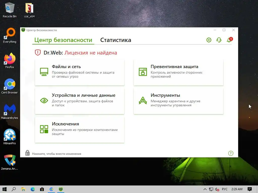Expand hidden system tray icons chevron
The image size is (258, 193).
tap(205, 189)
